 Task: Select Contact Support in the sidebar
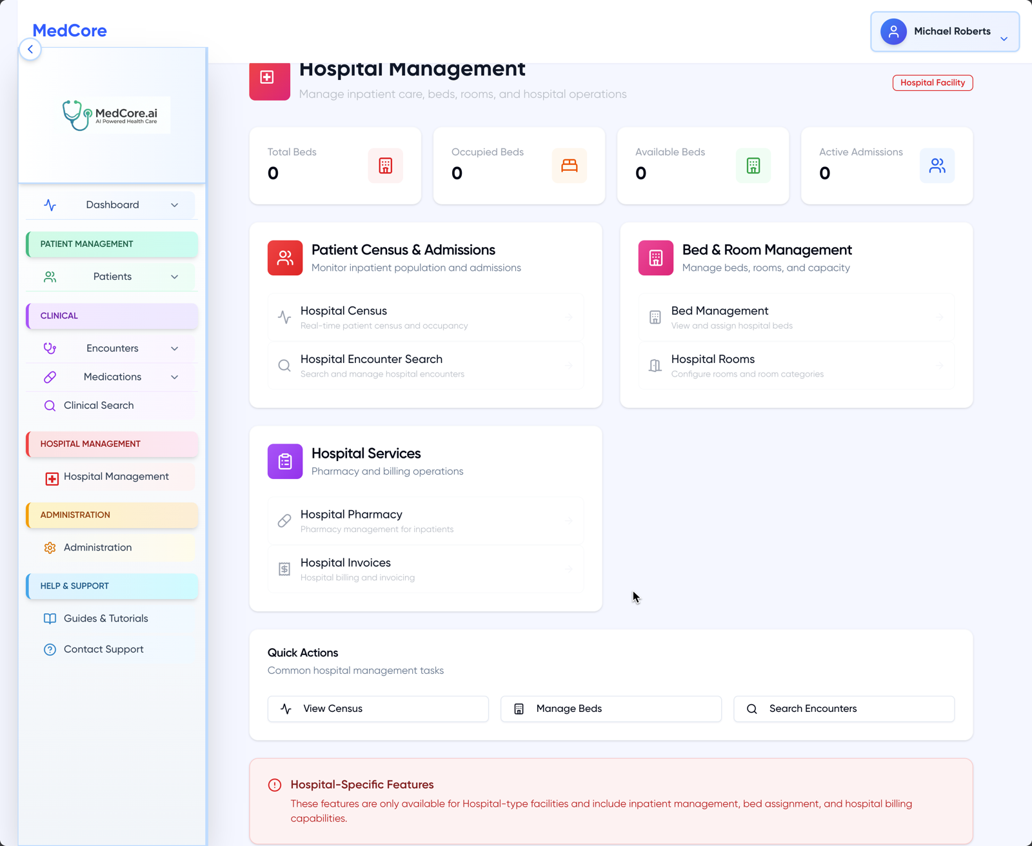[103, 649]
